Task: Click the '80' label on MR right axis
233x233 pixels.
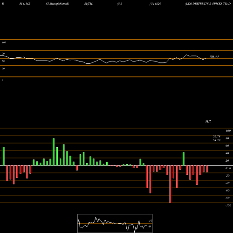Action: click(227, 138)
